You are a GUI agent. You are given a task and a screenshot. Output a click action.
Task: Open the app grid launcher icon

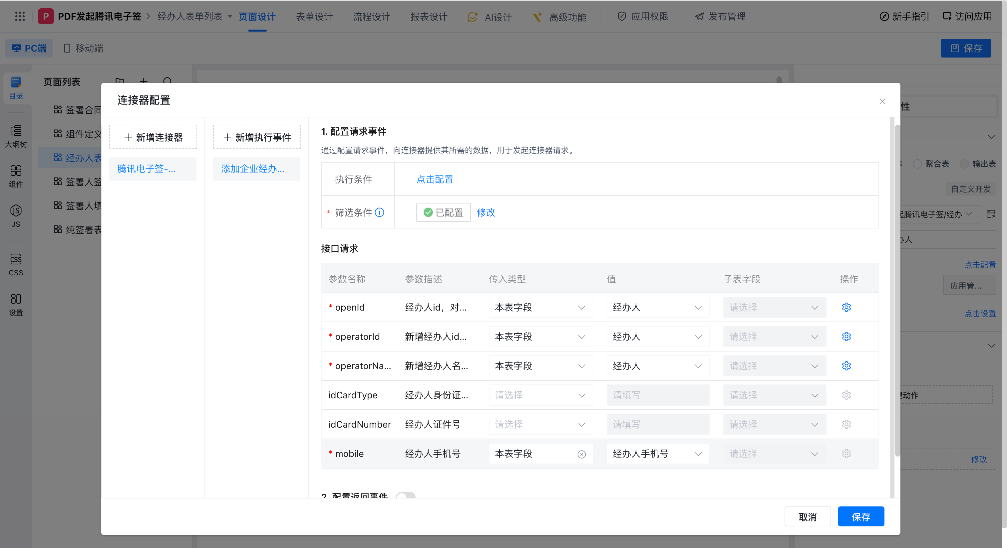tap(20, 16)
